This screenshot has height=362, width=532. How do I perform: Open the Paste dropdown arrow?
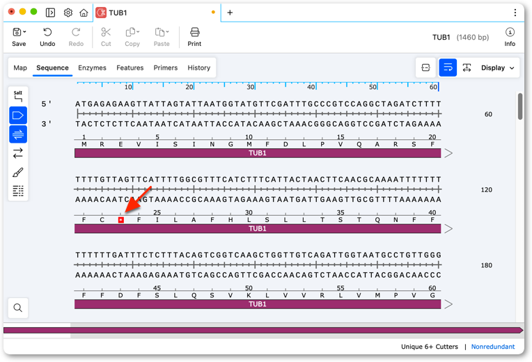point(167,32)
